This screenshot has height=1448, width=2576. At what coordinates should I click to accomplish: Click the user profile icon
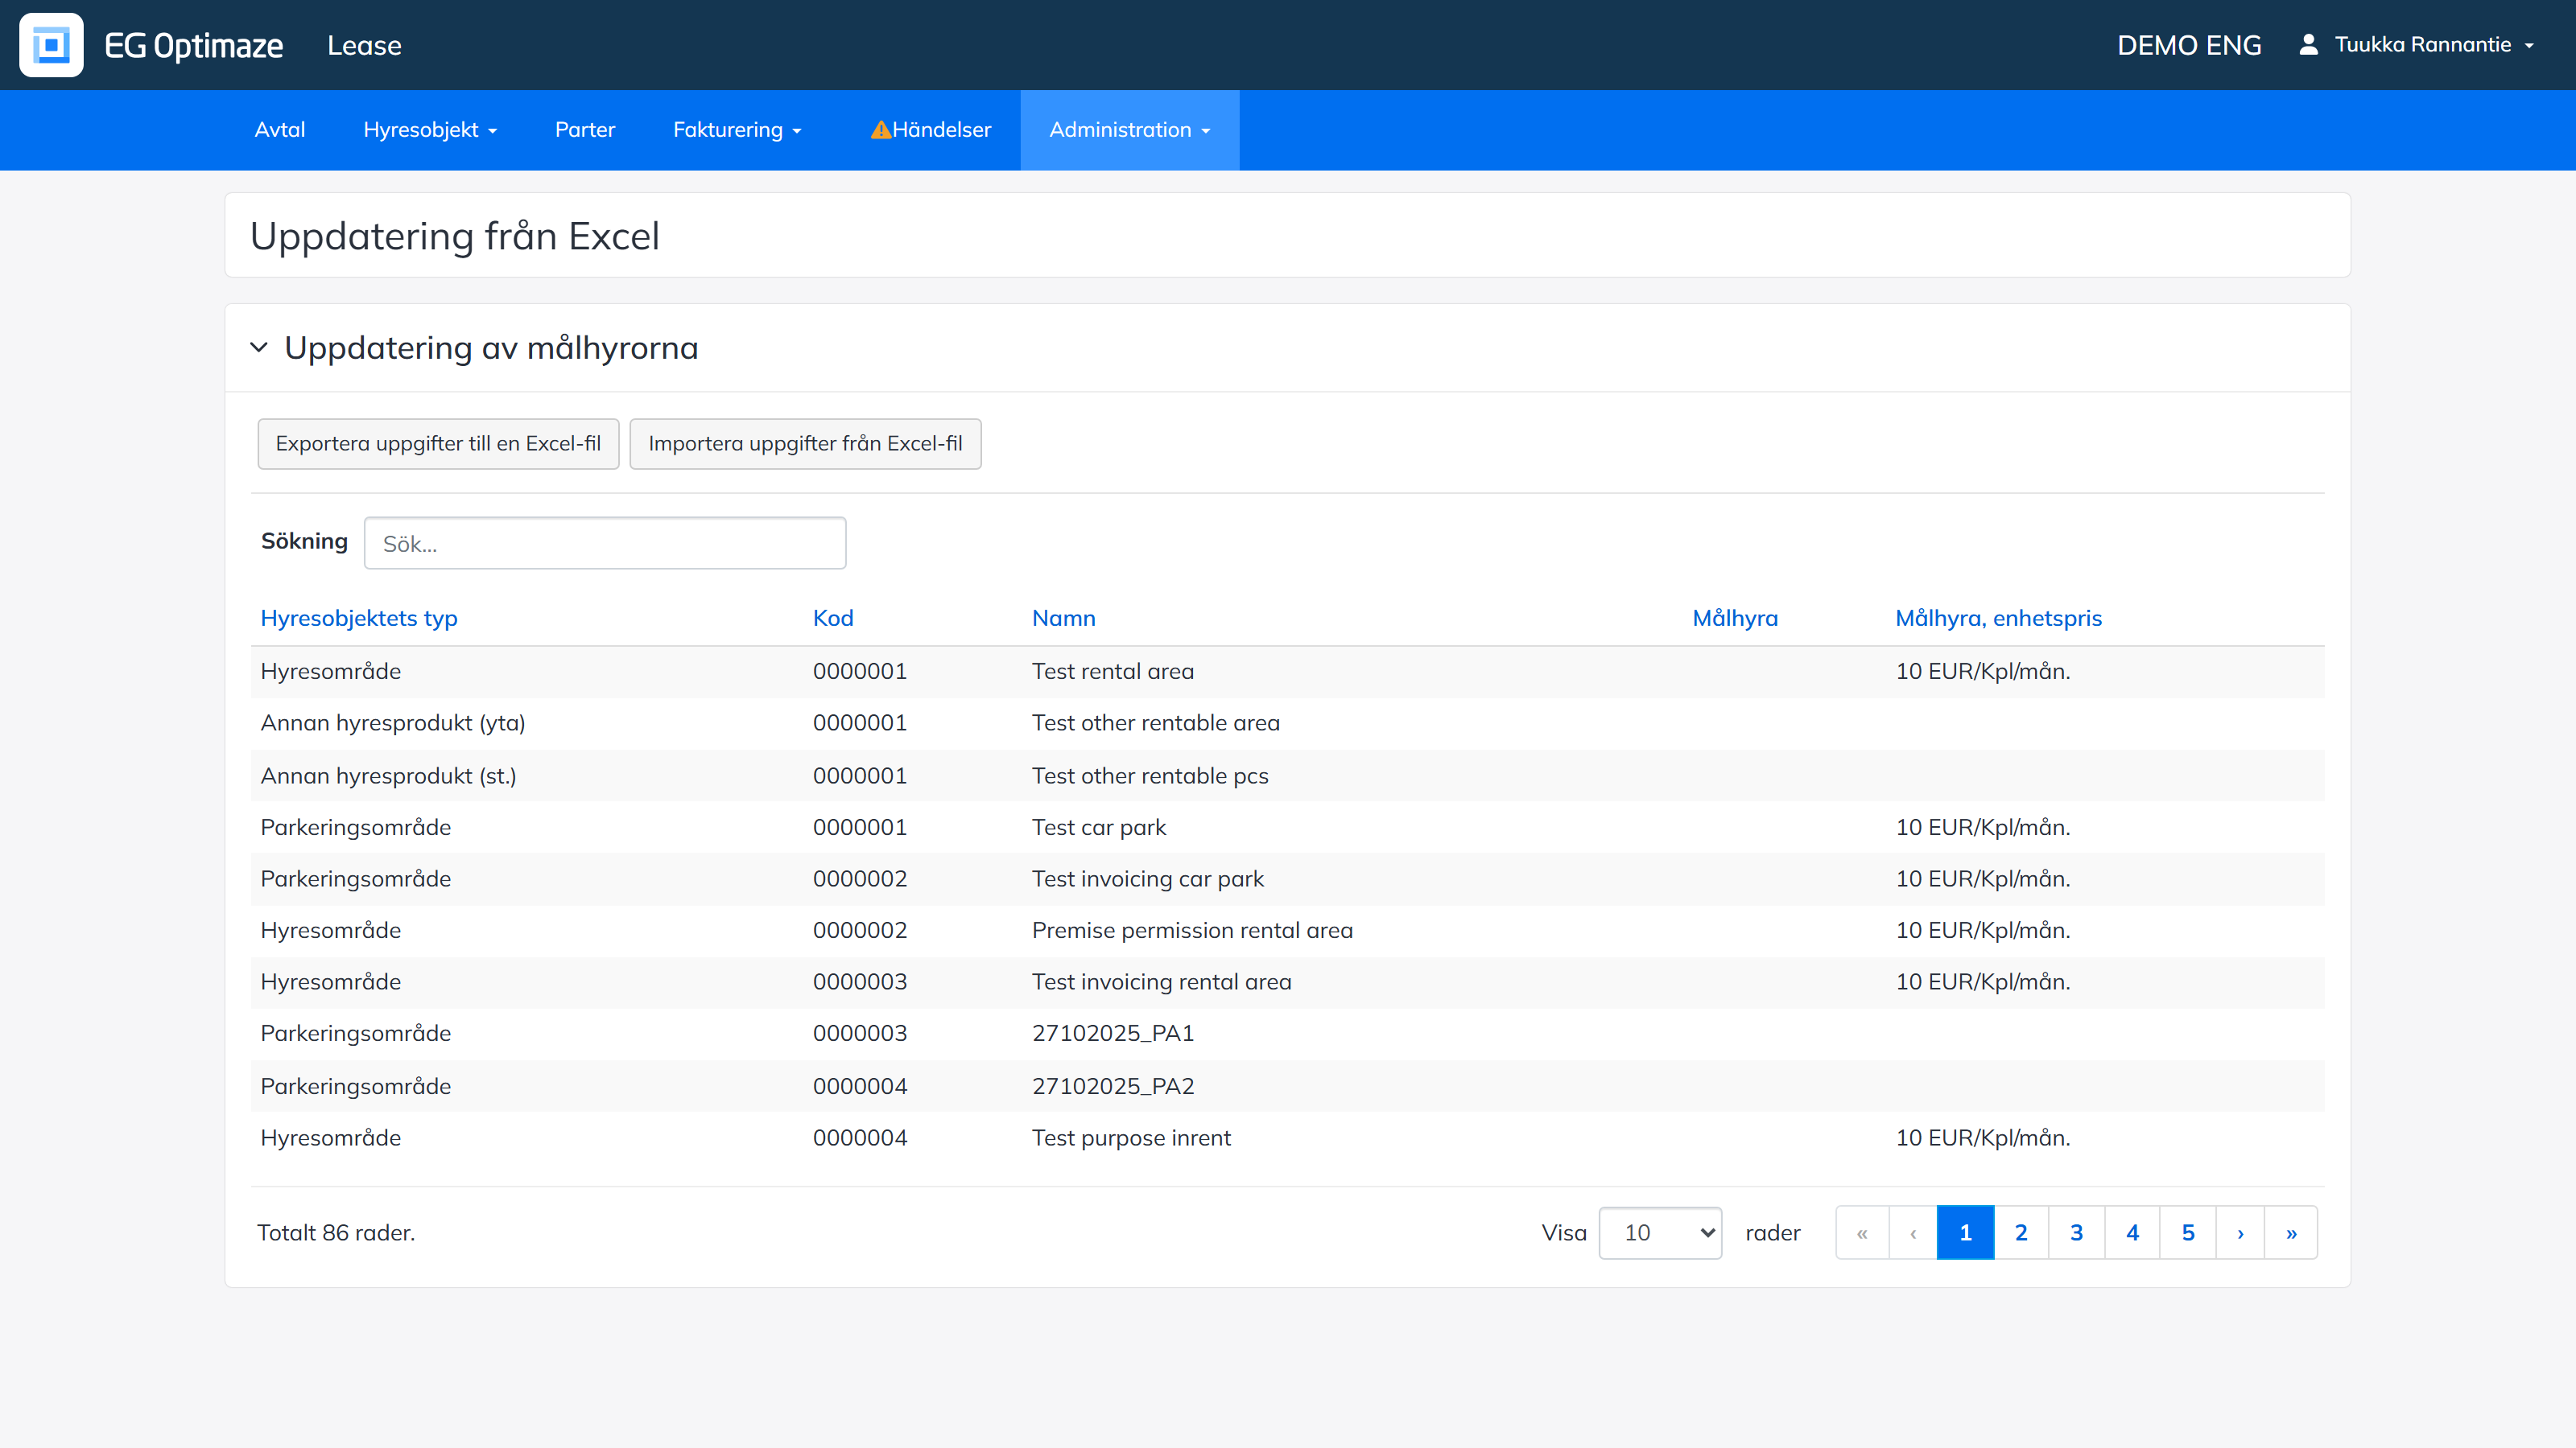(2308, 44)
